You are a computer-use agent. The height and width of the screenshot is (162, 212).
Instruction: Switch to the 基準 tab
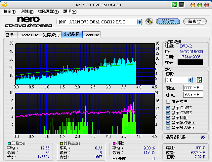tap(11, 35)
